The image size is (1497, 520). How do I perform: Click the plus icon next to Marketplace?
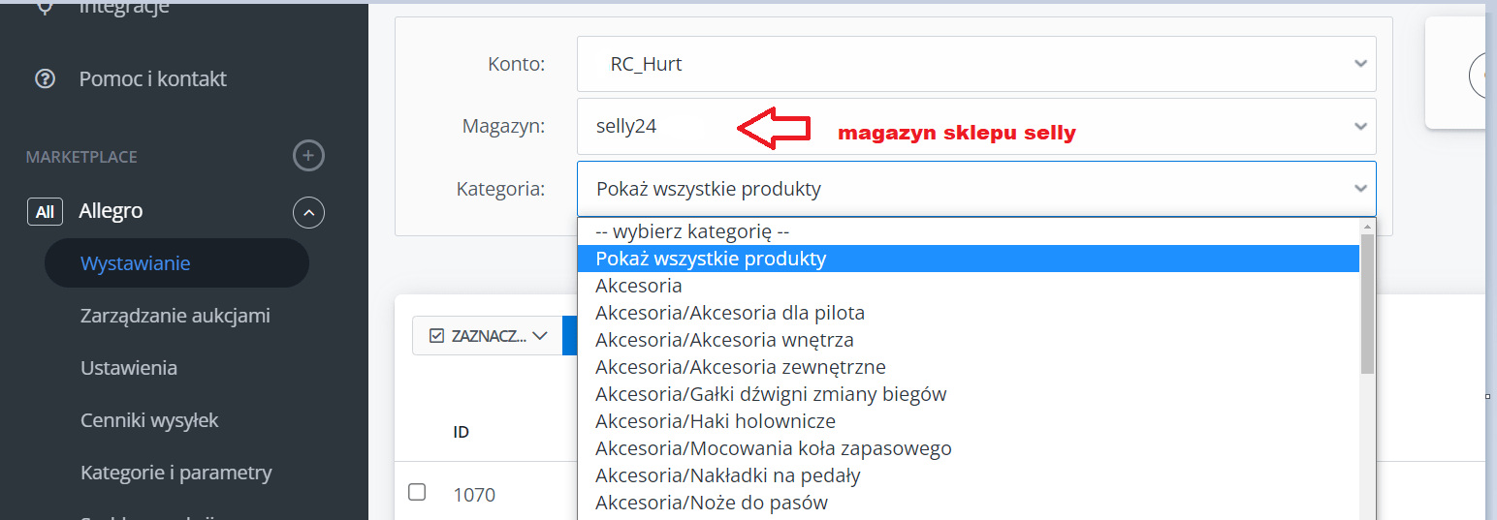pos(308,156)
